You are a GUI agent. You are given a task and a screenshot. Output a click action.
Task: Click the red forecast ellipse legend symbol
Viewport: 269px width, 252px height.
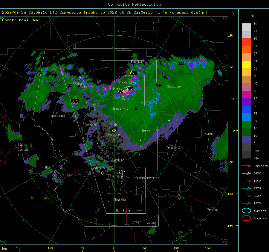click(x=246, y=218)
